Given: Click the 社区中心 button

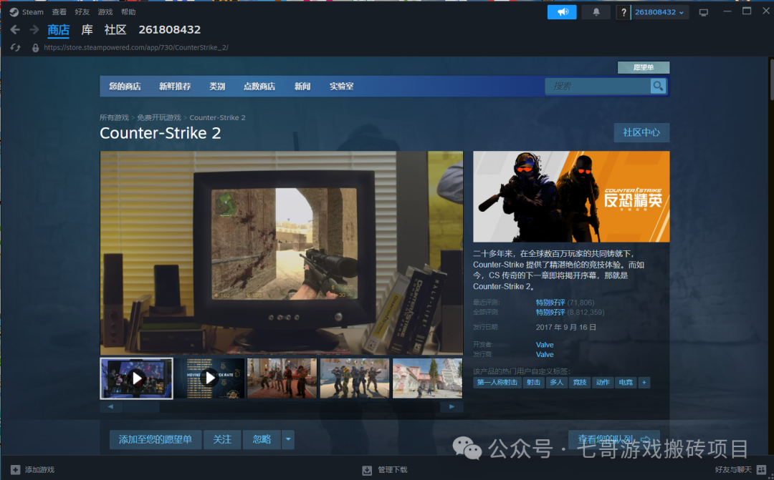Looking at the screenshot, I should (641, 133).
